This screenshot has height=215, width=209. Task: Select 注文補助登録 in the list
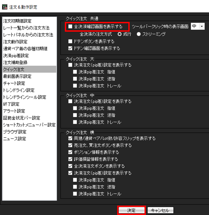point(29,62)
